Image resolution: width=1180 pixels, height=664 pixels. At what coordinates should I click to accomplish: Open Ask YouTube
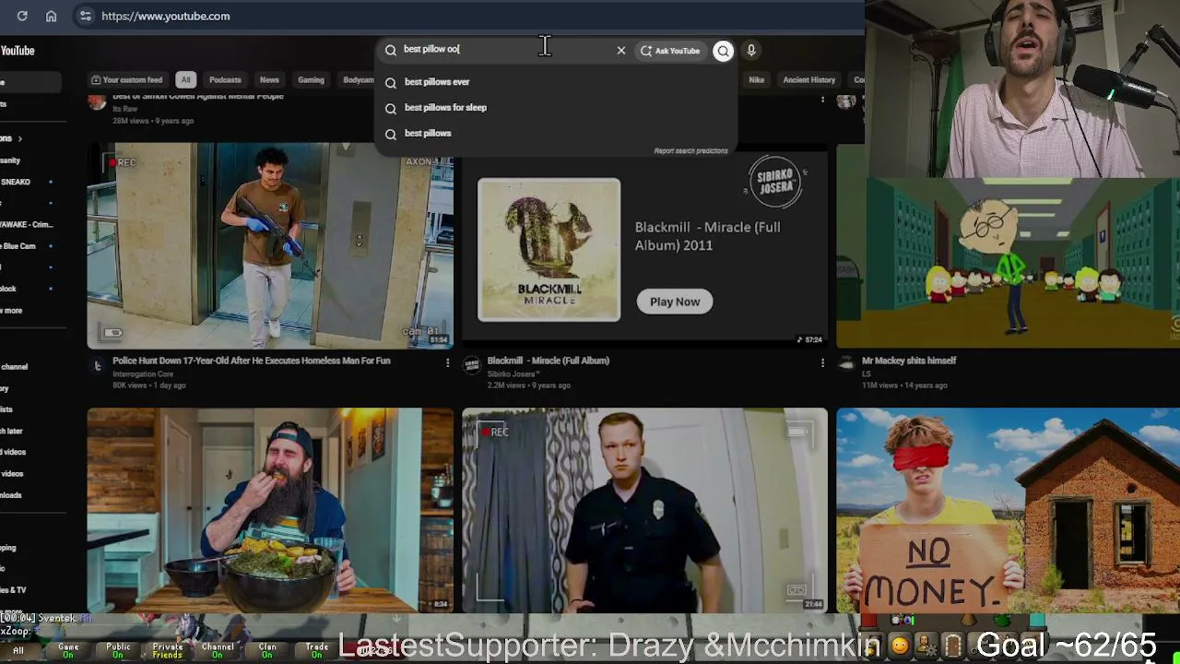(x=670, y=51)
